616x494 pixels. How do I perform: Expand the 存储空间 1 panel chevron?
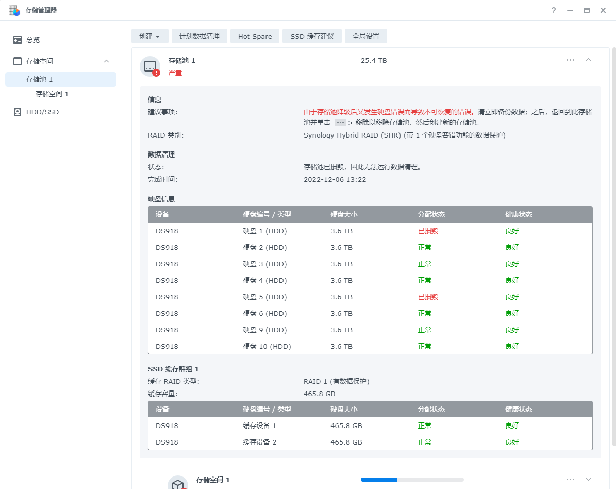(588, 480)
